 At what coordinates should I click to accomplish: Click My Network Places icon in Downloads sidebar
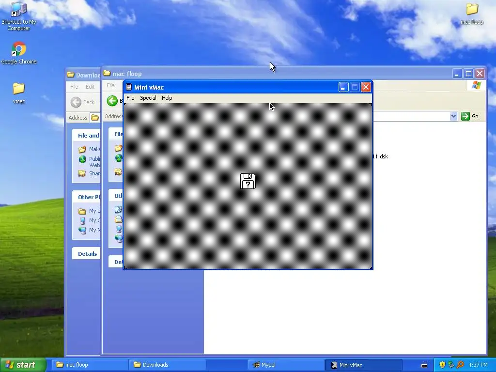pyautogui.click(x=82, y=230)
